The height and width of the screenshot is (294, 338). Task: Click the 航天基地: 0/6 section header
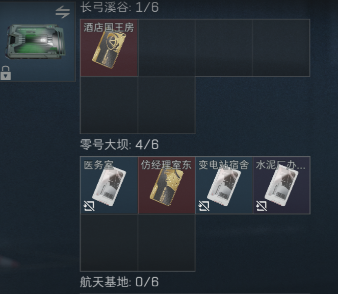click(x=119, y=282)
